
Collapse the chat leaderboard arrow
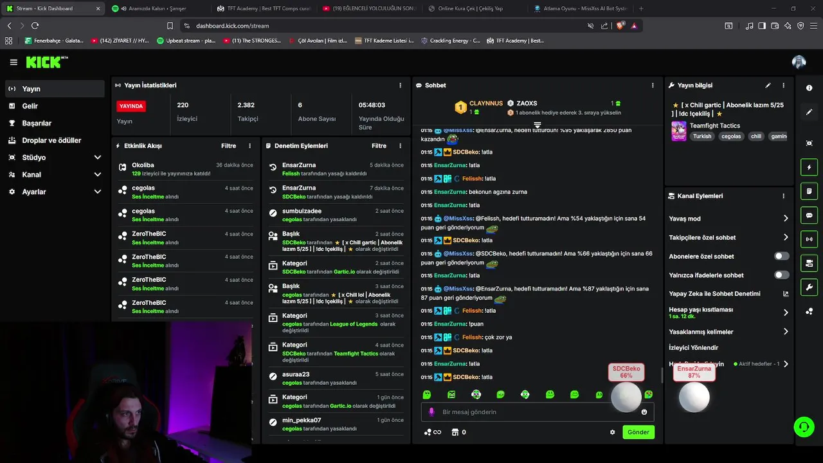coord(538,124)
